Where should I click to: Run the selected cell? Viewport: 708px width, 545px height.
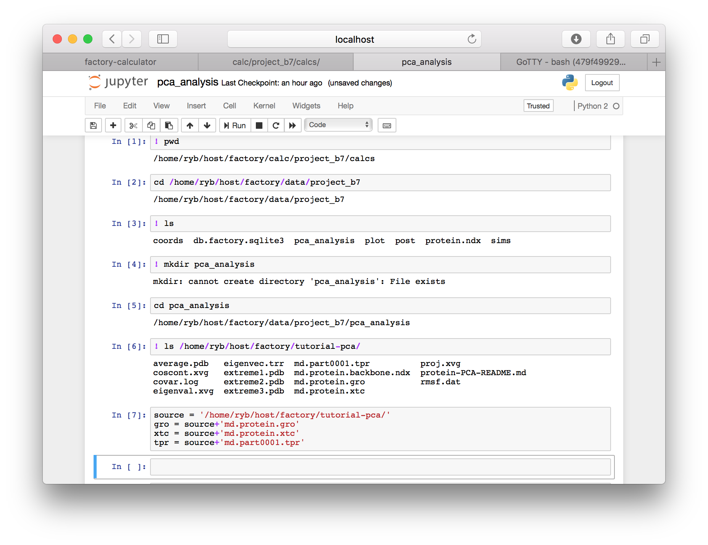[235, 125]
